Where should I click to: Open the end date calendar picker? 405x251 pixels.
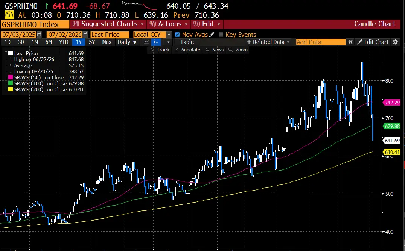[85, 35]
